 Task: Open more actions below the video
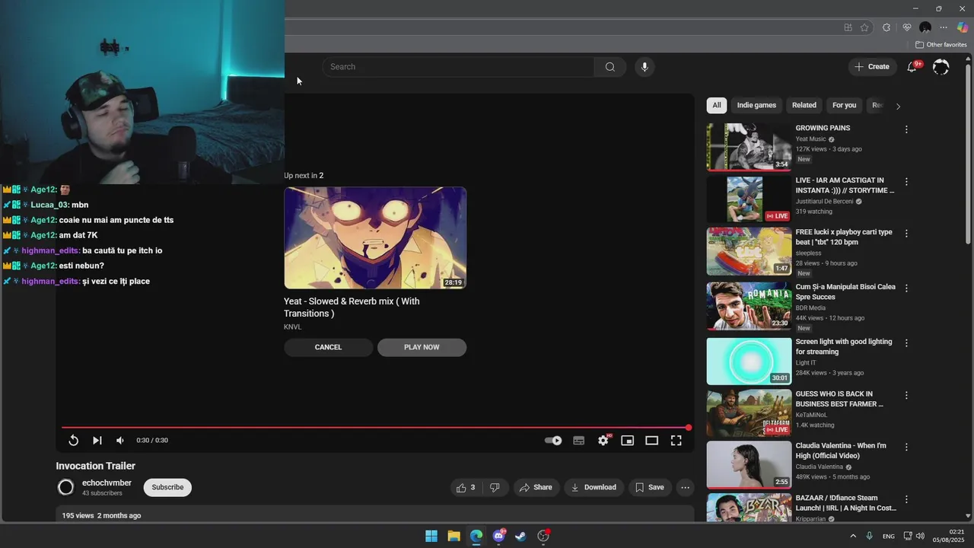(685, 487)
